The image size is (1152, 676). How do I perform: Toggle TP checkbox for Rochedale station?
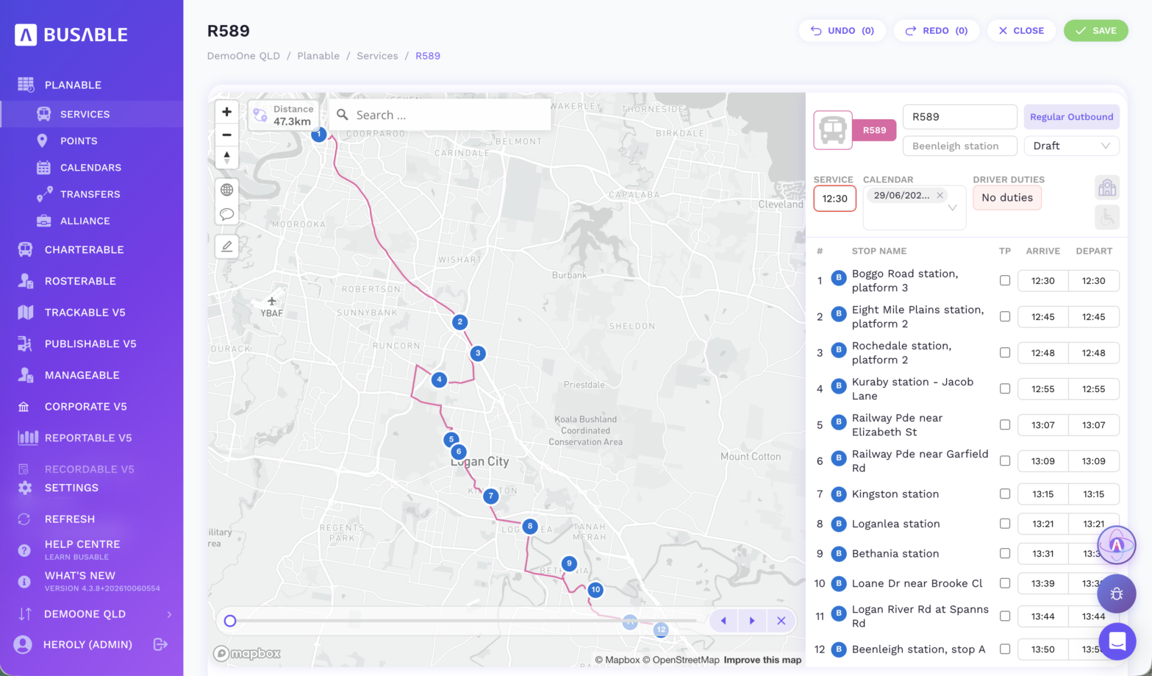point(1005,352)
